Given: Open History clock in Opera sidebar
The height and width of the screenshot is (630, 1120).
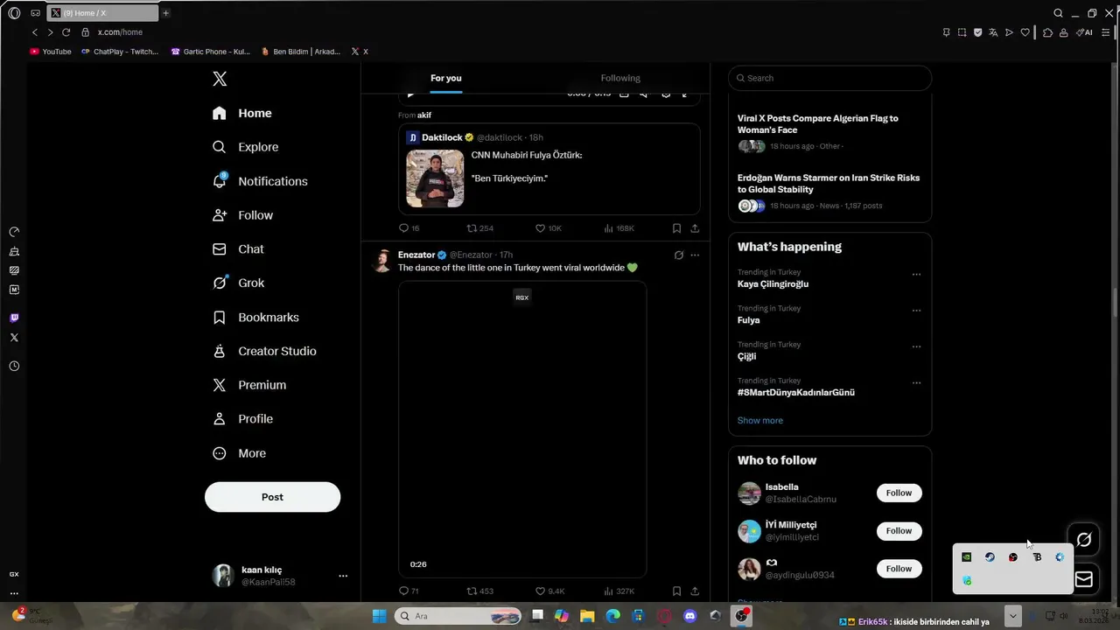Looking at the screenshot, I should click(x=14, y=367).
